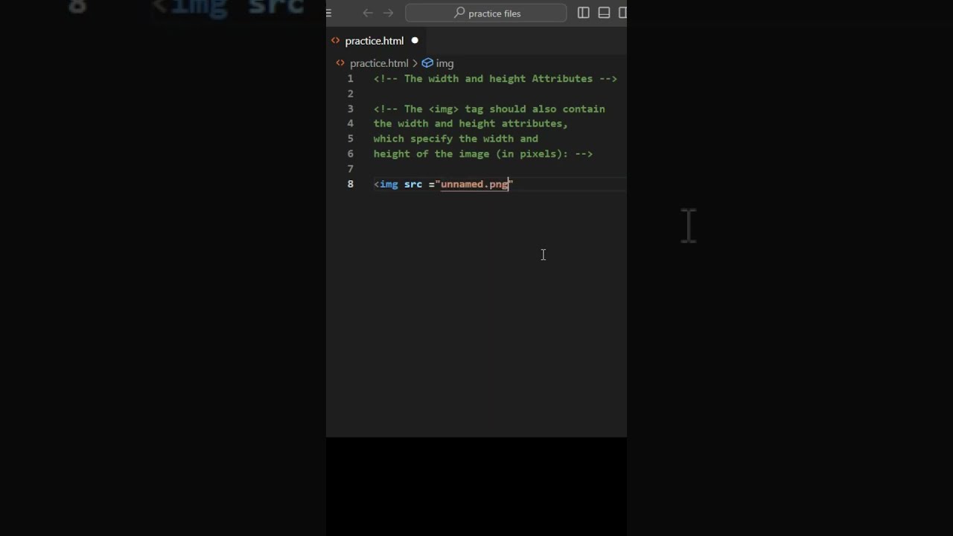Click the cube icon beside img breadcrumb

tap(427, 63)
